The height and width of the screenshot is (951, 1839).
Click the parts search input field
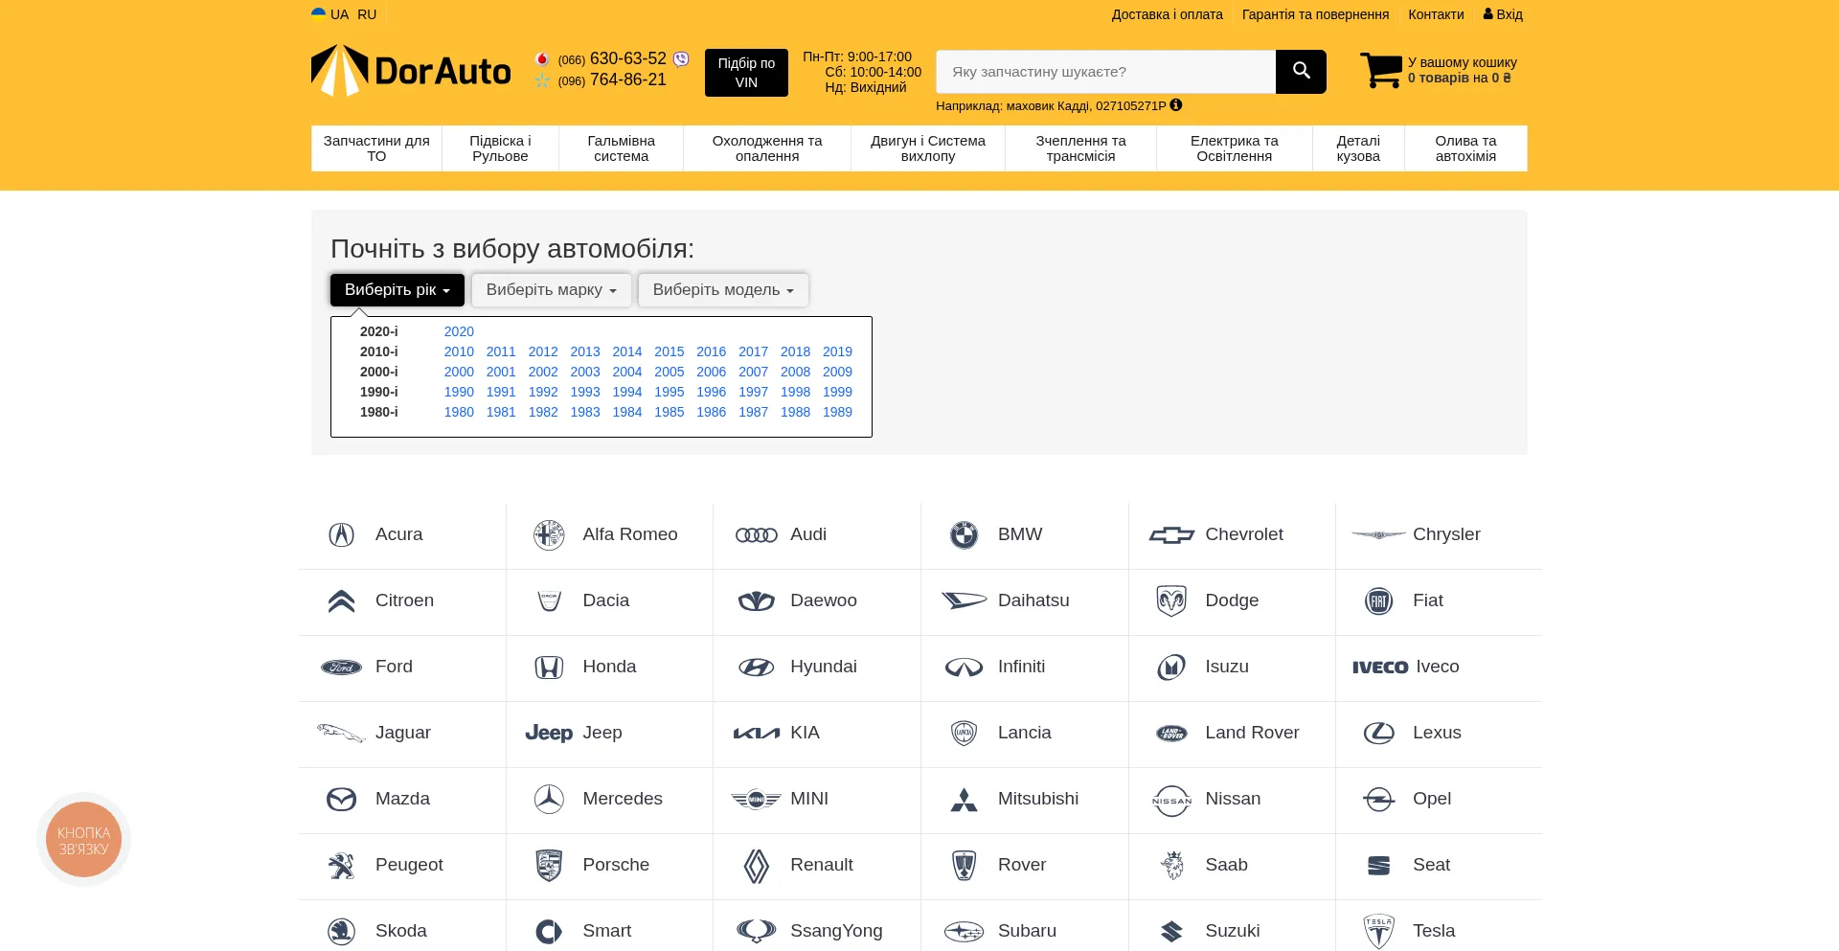pyautogui.click(x=1105, y=72)
